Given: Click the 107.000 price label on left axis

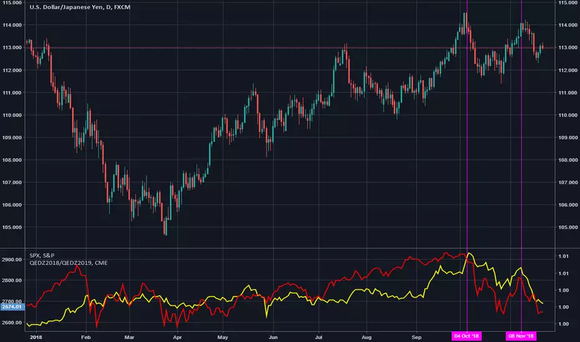Looking at the screenshot, I should coord(12,182).
